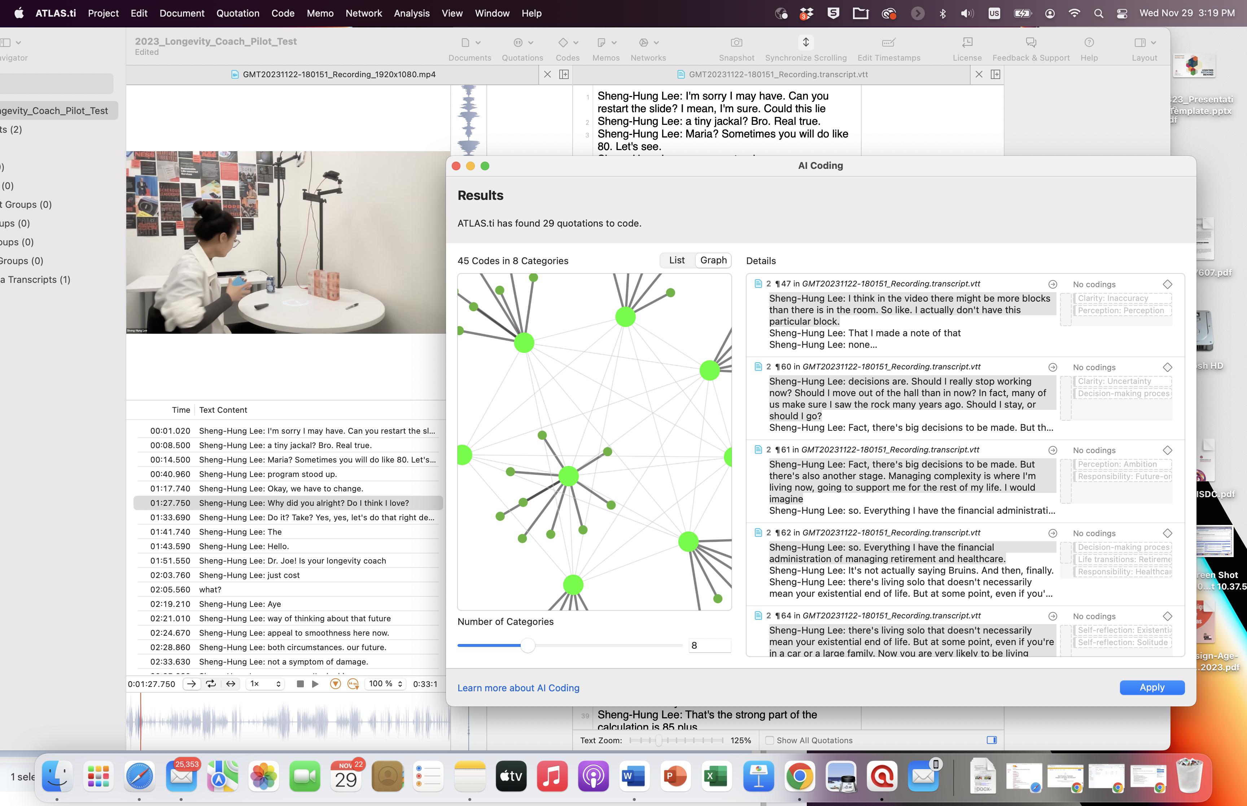This screenshot has height=806, width=1247.
Task: Click the License toolbar icon
Action: click(x=967, y=43)
